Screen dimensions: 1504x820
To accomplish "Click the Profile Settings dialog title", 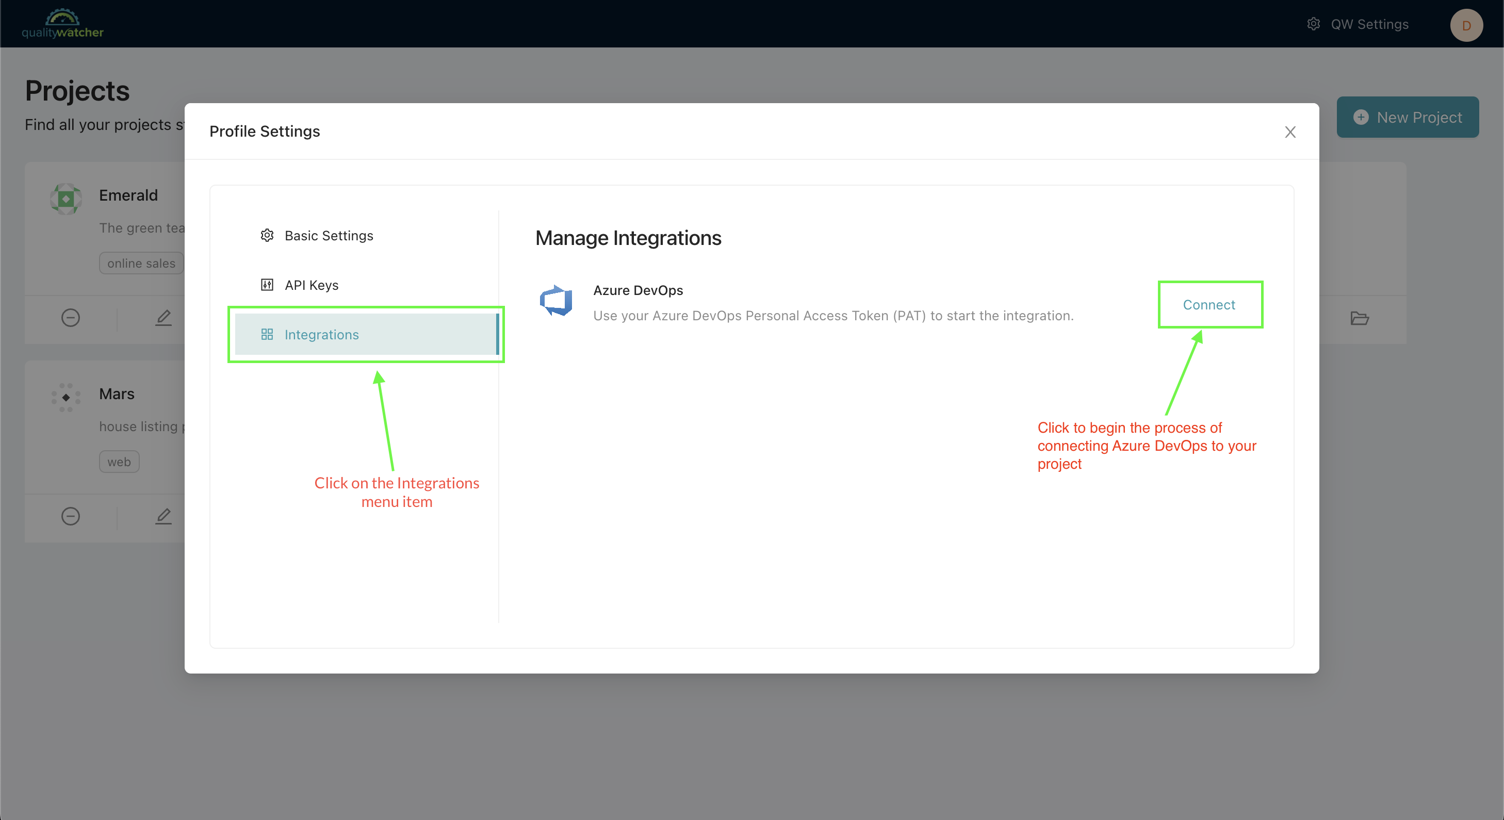I will pyautogui.click(x=265, y=132).
